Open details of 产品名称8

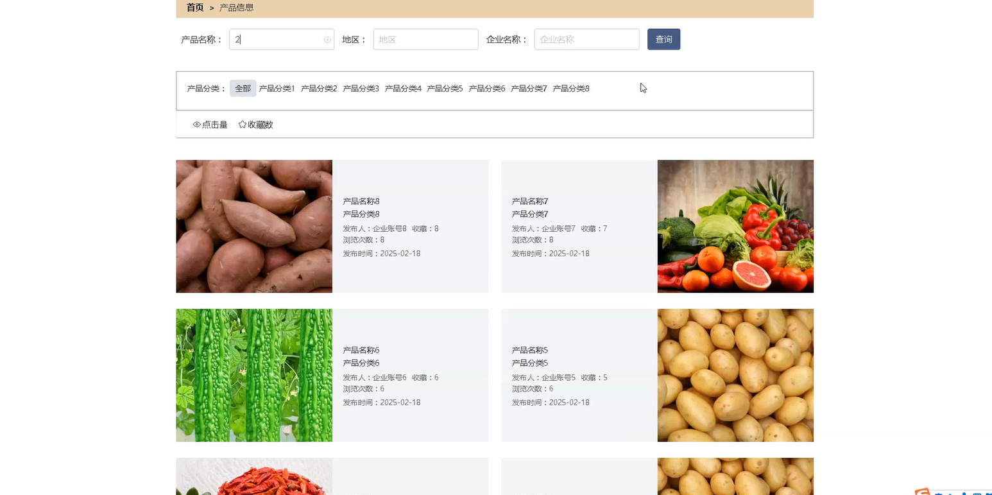(x=361, y=201)
